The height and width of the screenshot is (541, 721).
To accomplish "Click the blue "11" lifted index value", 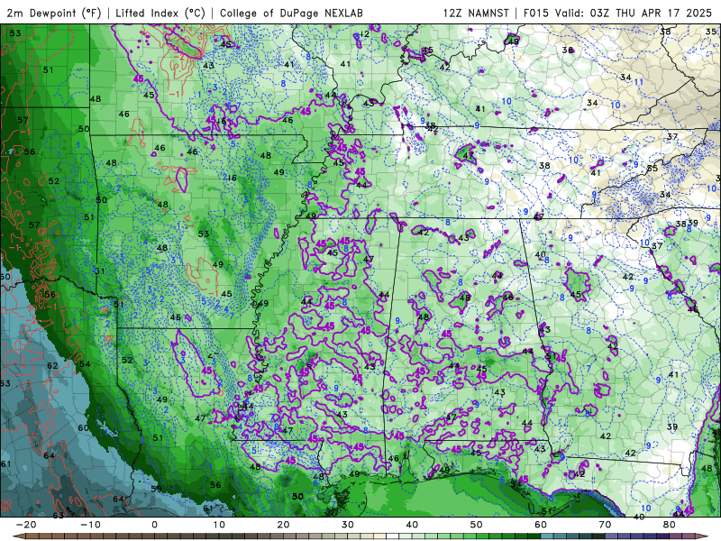I will pyautogui.click(x=639, y=82).
